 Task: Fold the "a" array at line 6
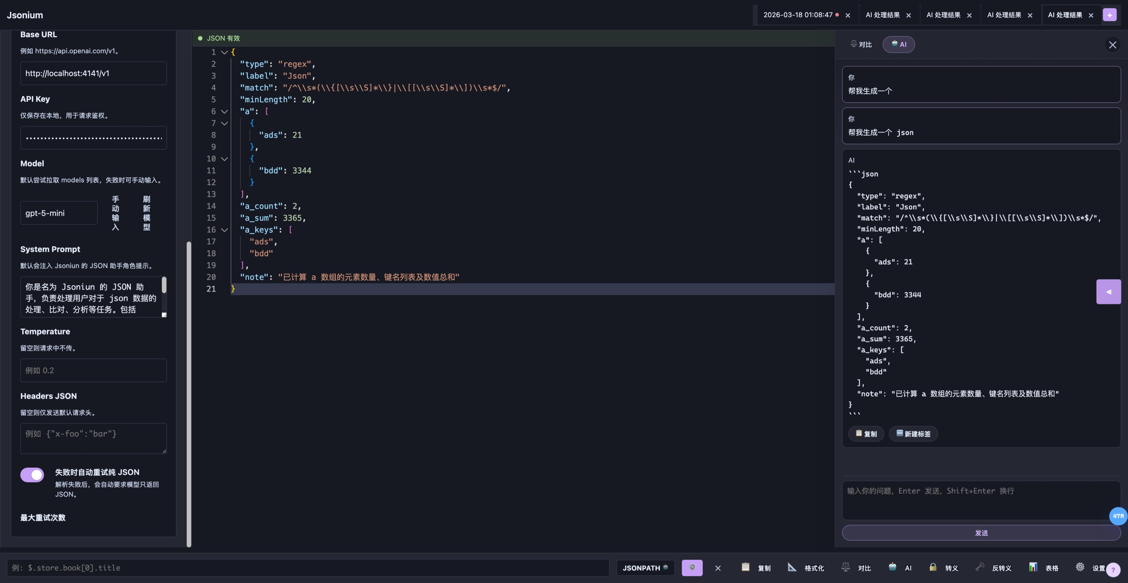point(224,112)
